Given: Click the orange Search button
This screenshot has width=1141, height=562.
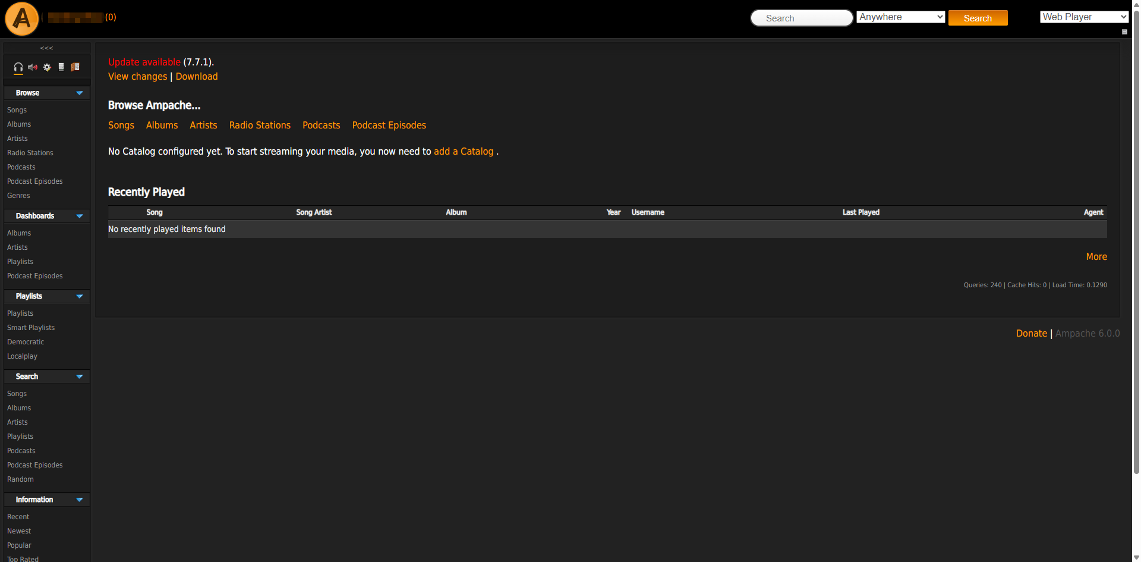Looking at the screenshot, I should tap(978, 18).
